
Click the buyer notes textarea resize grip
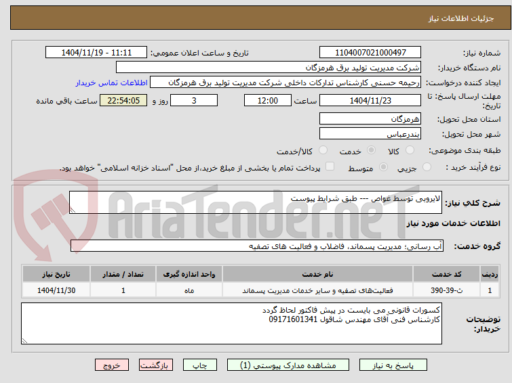[x=25, y=340]
